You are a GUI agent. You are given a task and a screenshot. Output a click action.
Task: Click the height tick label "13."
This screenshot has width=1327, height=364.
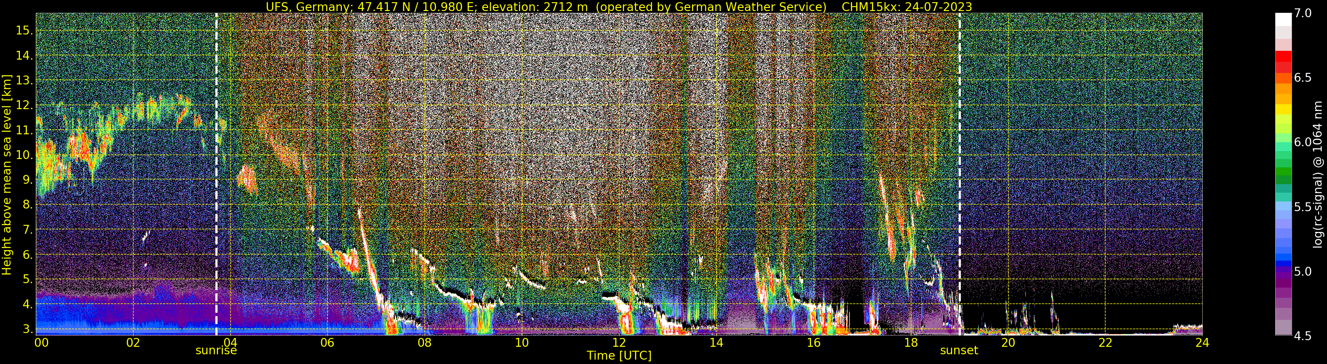[x=25, y=80]
